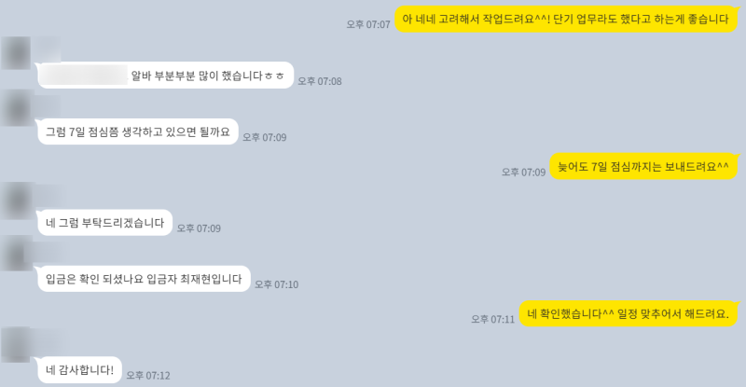Select the yellow message starting '아 네네 고려해서'
Image resolution: width=746 pixels, height=387 pixels.
(566, 19)
